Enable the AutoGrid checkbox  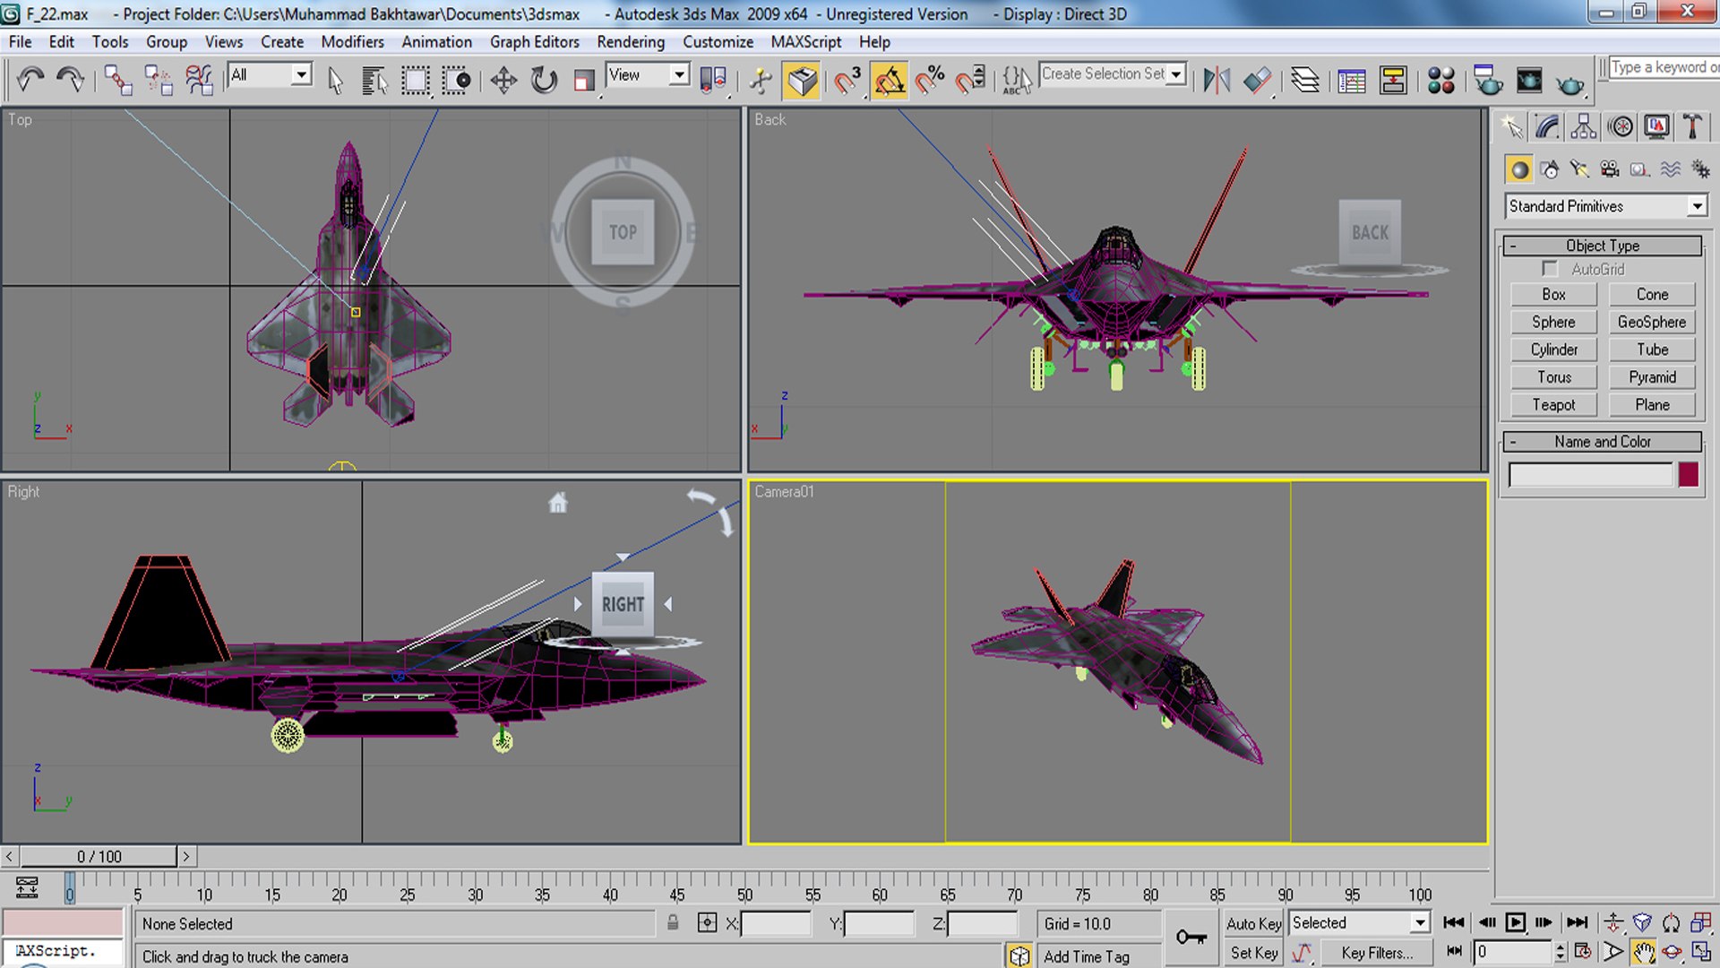(x=1549, y=269)
